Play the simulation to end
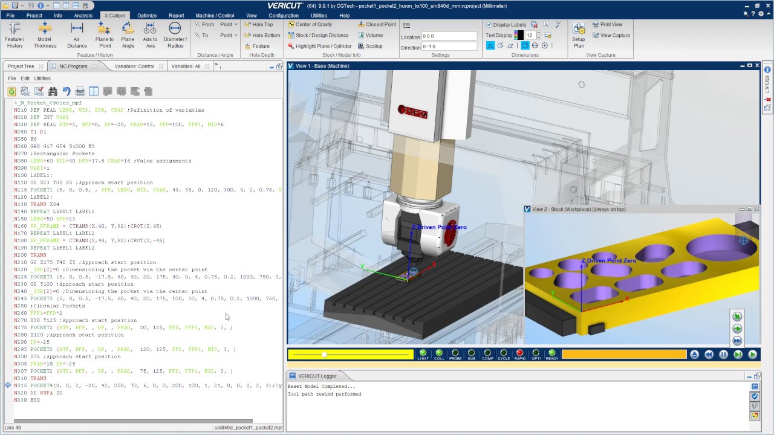774x435 pixels. point(752,355)
